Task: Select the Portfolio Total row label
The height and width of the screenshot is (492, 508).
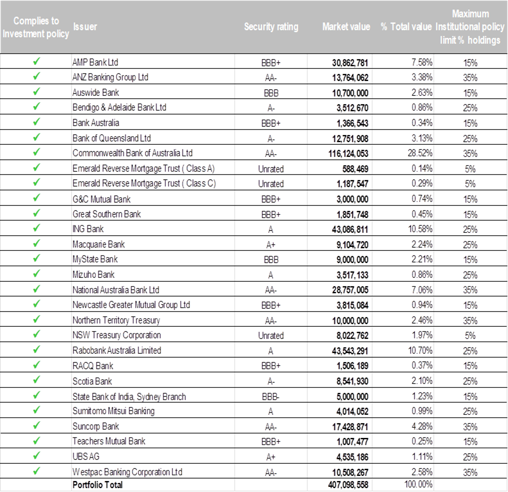Action: pyautogui.click(x=98, y=485)
